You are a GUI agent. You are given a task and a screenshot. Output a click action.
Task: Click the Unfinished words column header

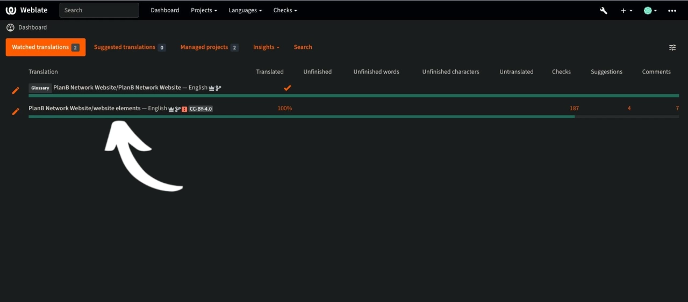pyautogui.click(x=376, y=71)
